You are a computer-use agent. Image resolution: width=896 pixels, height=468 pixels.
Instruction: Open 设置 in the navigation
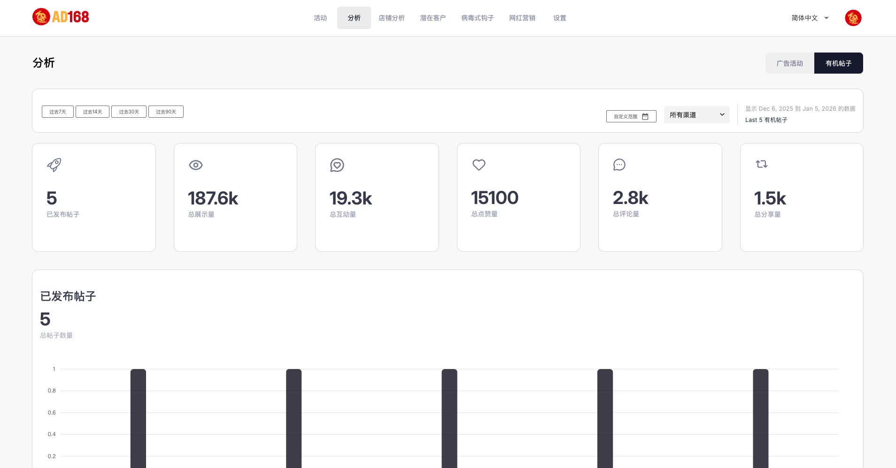click(560, 18)
